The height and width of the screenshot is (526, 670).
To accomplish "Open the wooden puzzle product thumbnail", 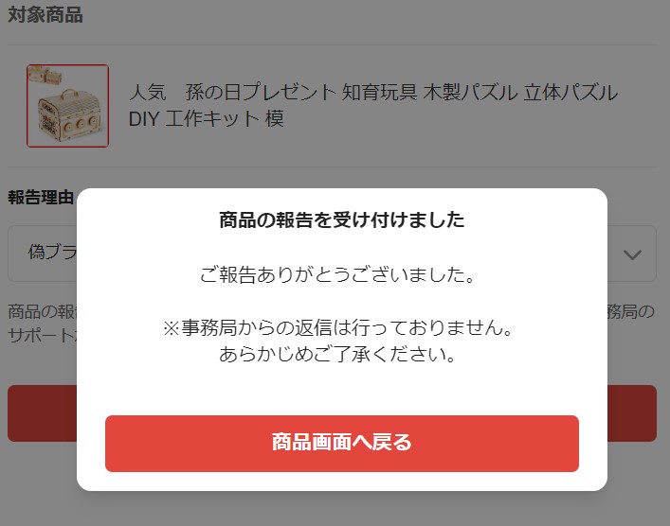I will pos(67,106).
